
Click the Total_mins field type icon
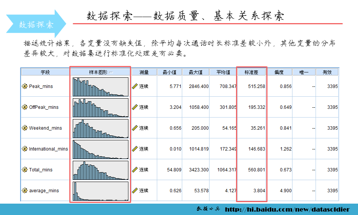coord(25,170)
